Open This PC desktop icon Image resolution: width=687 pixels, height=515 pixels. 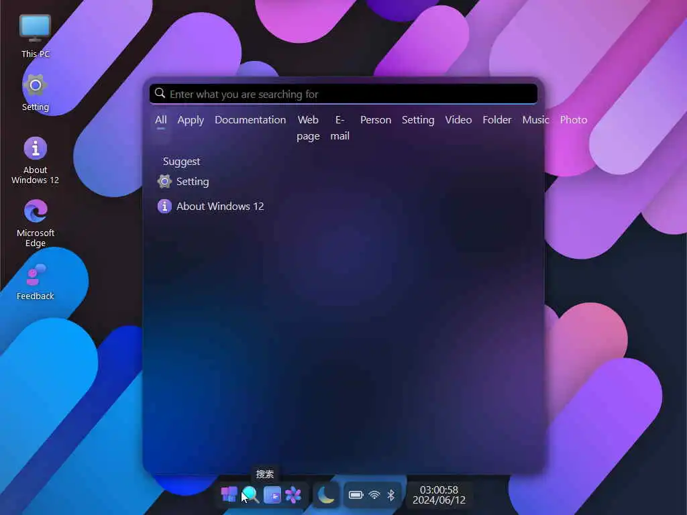click(35, 36)
